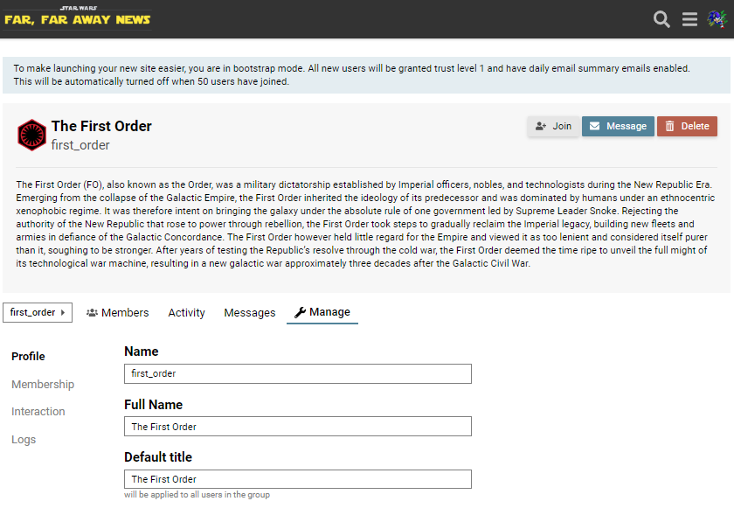
Task: Join the First Order group
Action: (x=553, y=127)
